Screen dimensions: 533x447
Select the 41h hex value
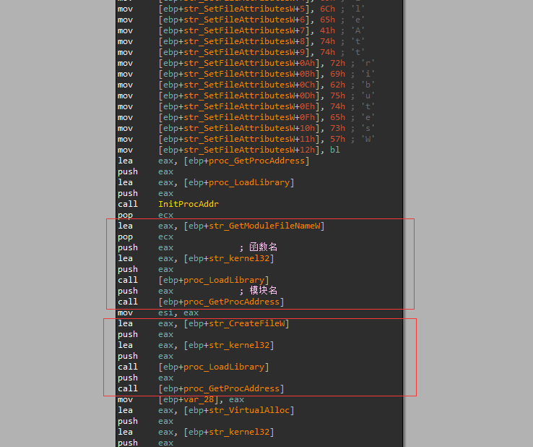click(x=327, y=30)
